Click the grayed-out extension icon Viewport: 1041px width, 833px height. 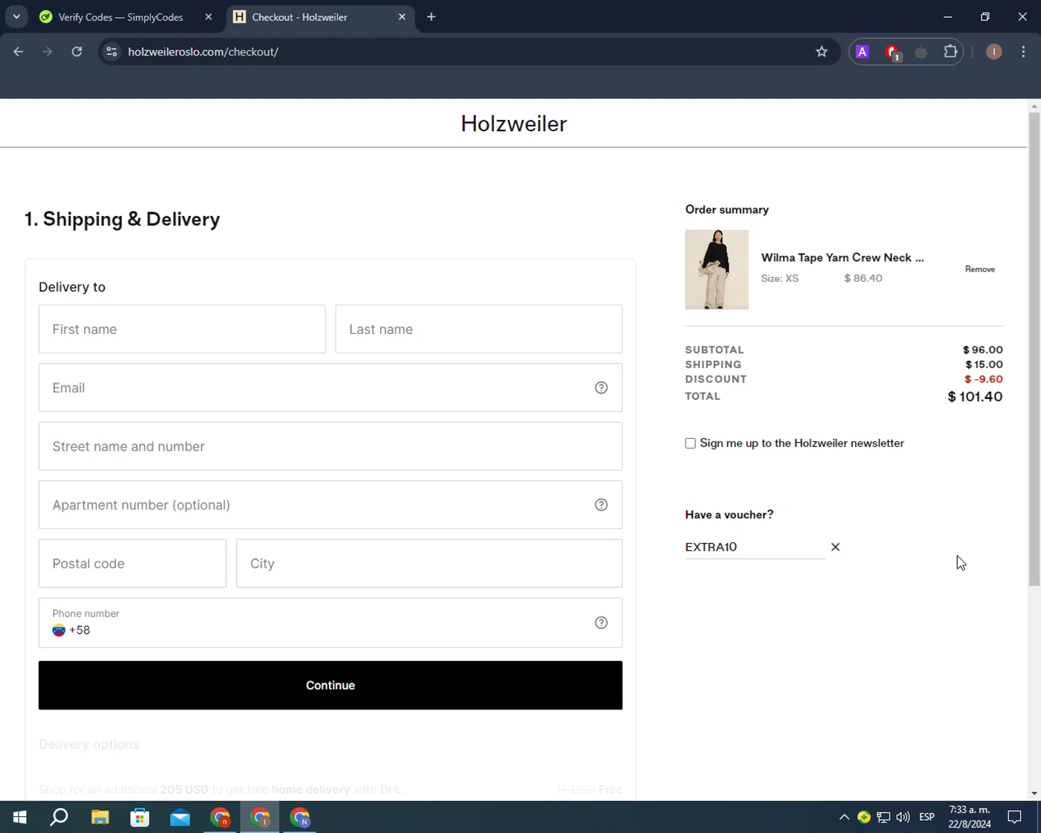point(921,52)
